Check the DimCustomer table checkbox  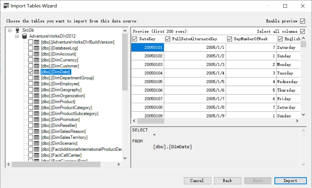pyautogui.click(x=31, y=66)
